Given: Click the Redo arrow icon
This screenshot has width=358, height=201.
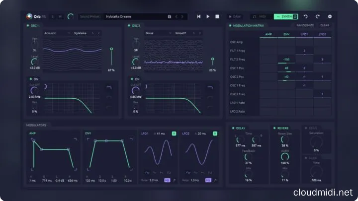Looking at the screenshot, I should pyautogui.click(x=317, y=16).
